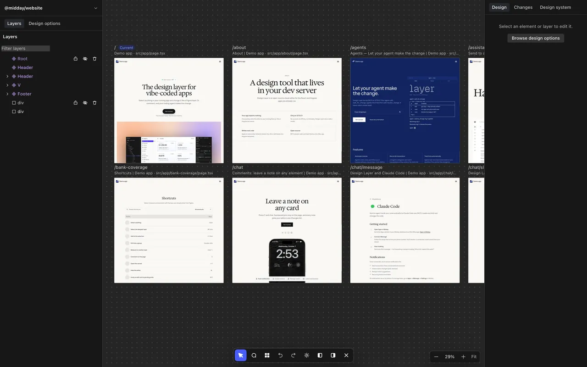
Task: Switch theme using the sun icon
Action: coord(307,356)
